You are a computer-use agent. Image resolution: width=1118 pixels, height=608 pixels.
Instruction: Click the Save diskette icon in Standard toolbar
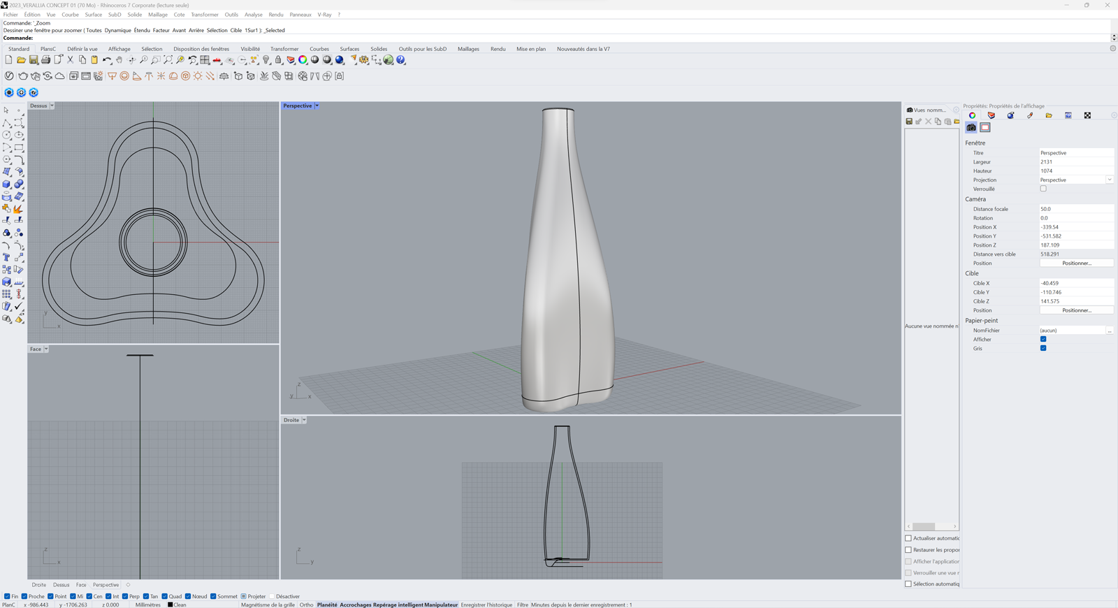click(x=33, y=60)
